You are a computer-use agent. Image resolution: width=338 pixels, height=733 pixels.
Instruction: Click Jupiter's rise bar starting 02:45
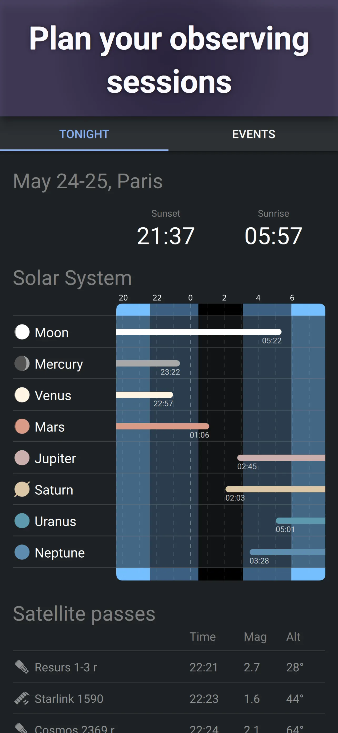[x=281, y=457]
